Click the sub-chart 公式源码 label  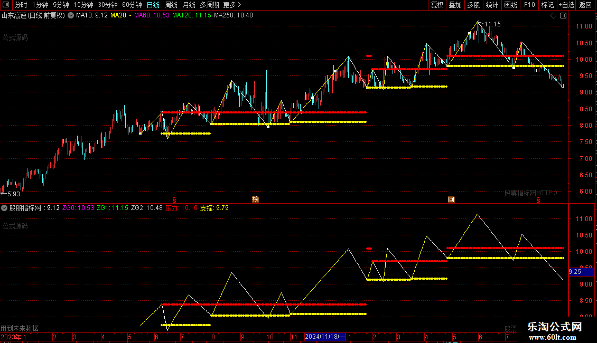[x=15, y=226]
